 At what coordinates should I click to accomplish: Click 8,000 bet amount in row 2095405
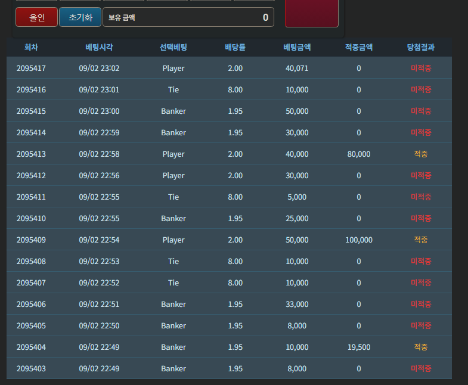tap(297, 326)
